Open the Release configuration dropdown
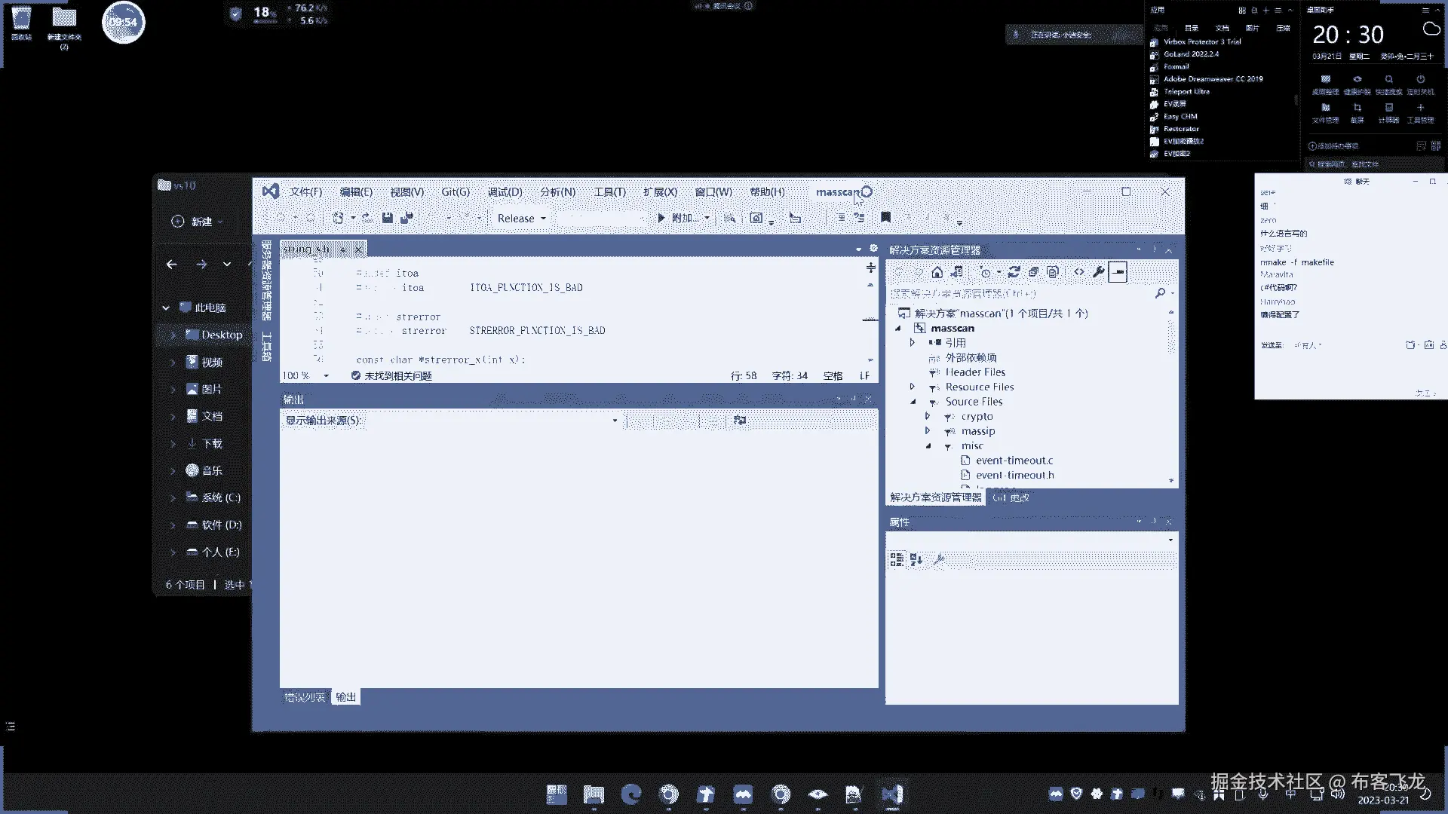Image resolution: width=1448 pixels, height=814 pixels. (x=521, y=219)
